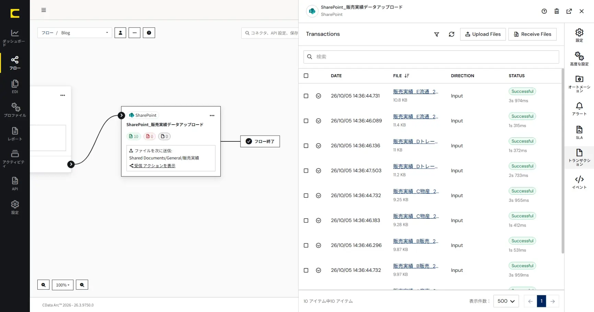Open SharePoint connector's three-dot menu

tap(212, 116)
